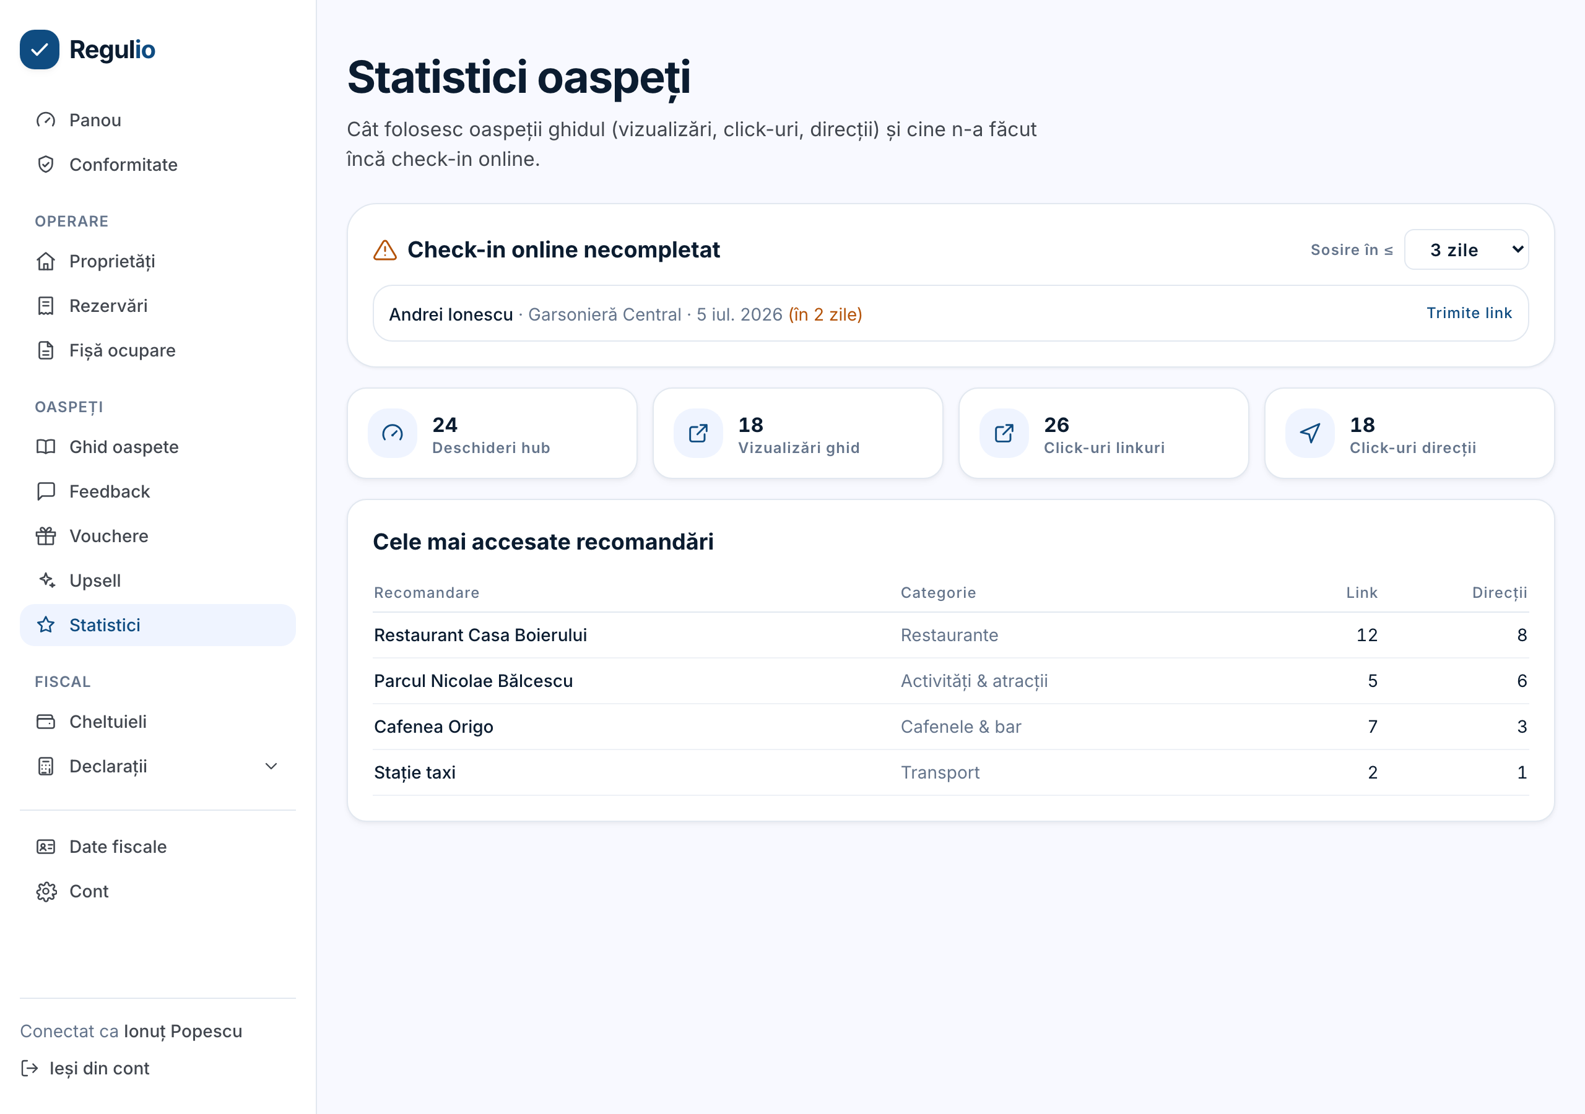
Task: Navigate to Rezervări
Action: click(x=157, y=306)
